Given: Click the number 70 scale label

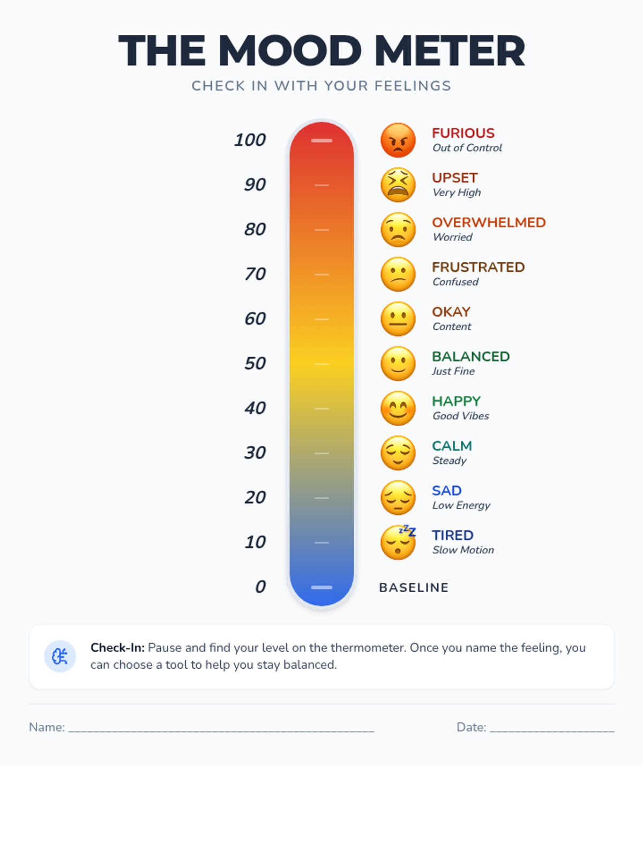Looking at the screenshot, I should coord(255,274).
